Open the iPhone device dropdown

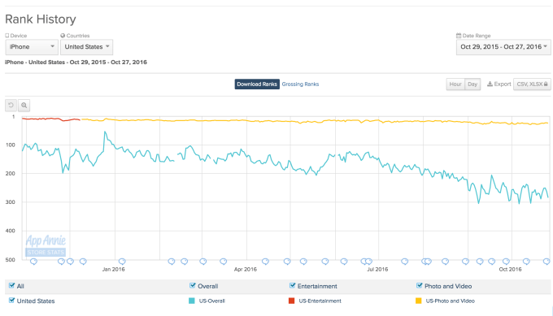pyautogui.click(x=32, y=47)
